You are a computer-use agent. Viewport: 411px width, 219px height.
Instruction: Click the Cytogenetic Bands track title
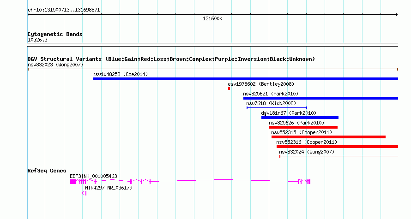tap(55, 34)
